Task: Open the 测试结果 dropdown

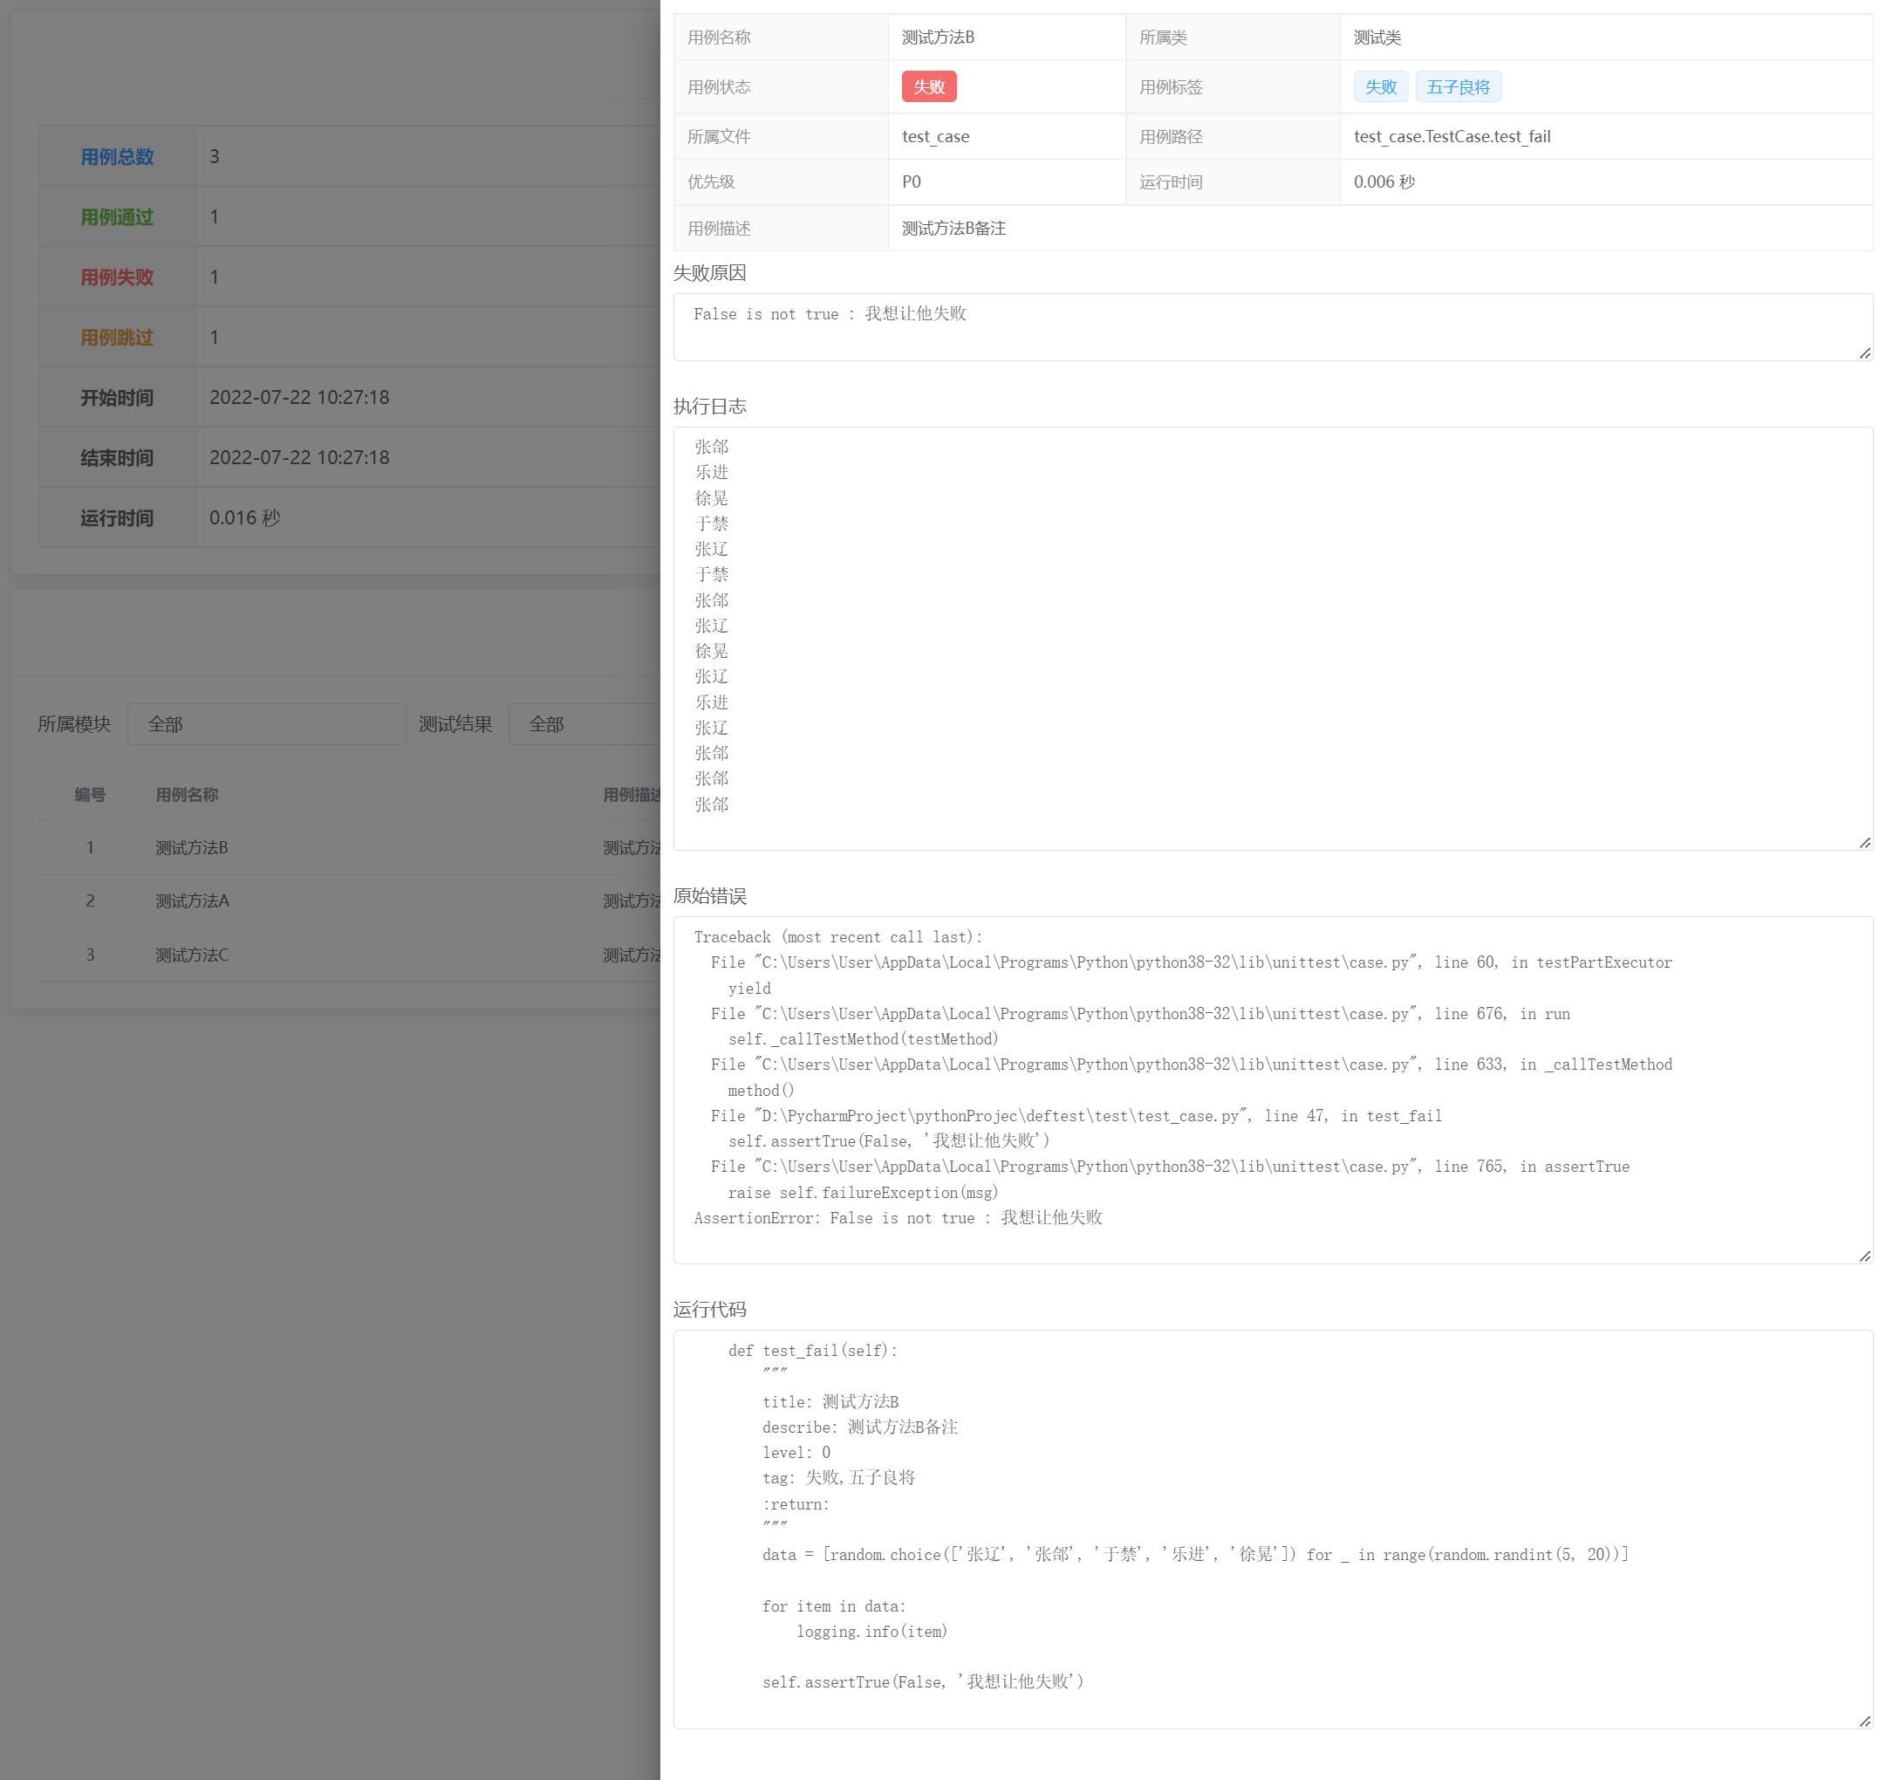Action: [584, 724]
